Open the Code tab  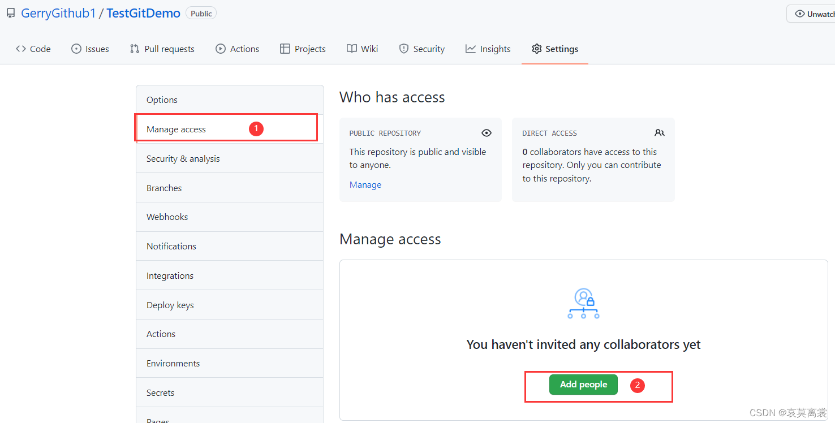click(33, 49)
